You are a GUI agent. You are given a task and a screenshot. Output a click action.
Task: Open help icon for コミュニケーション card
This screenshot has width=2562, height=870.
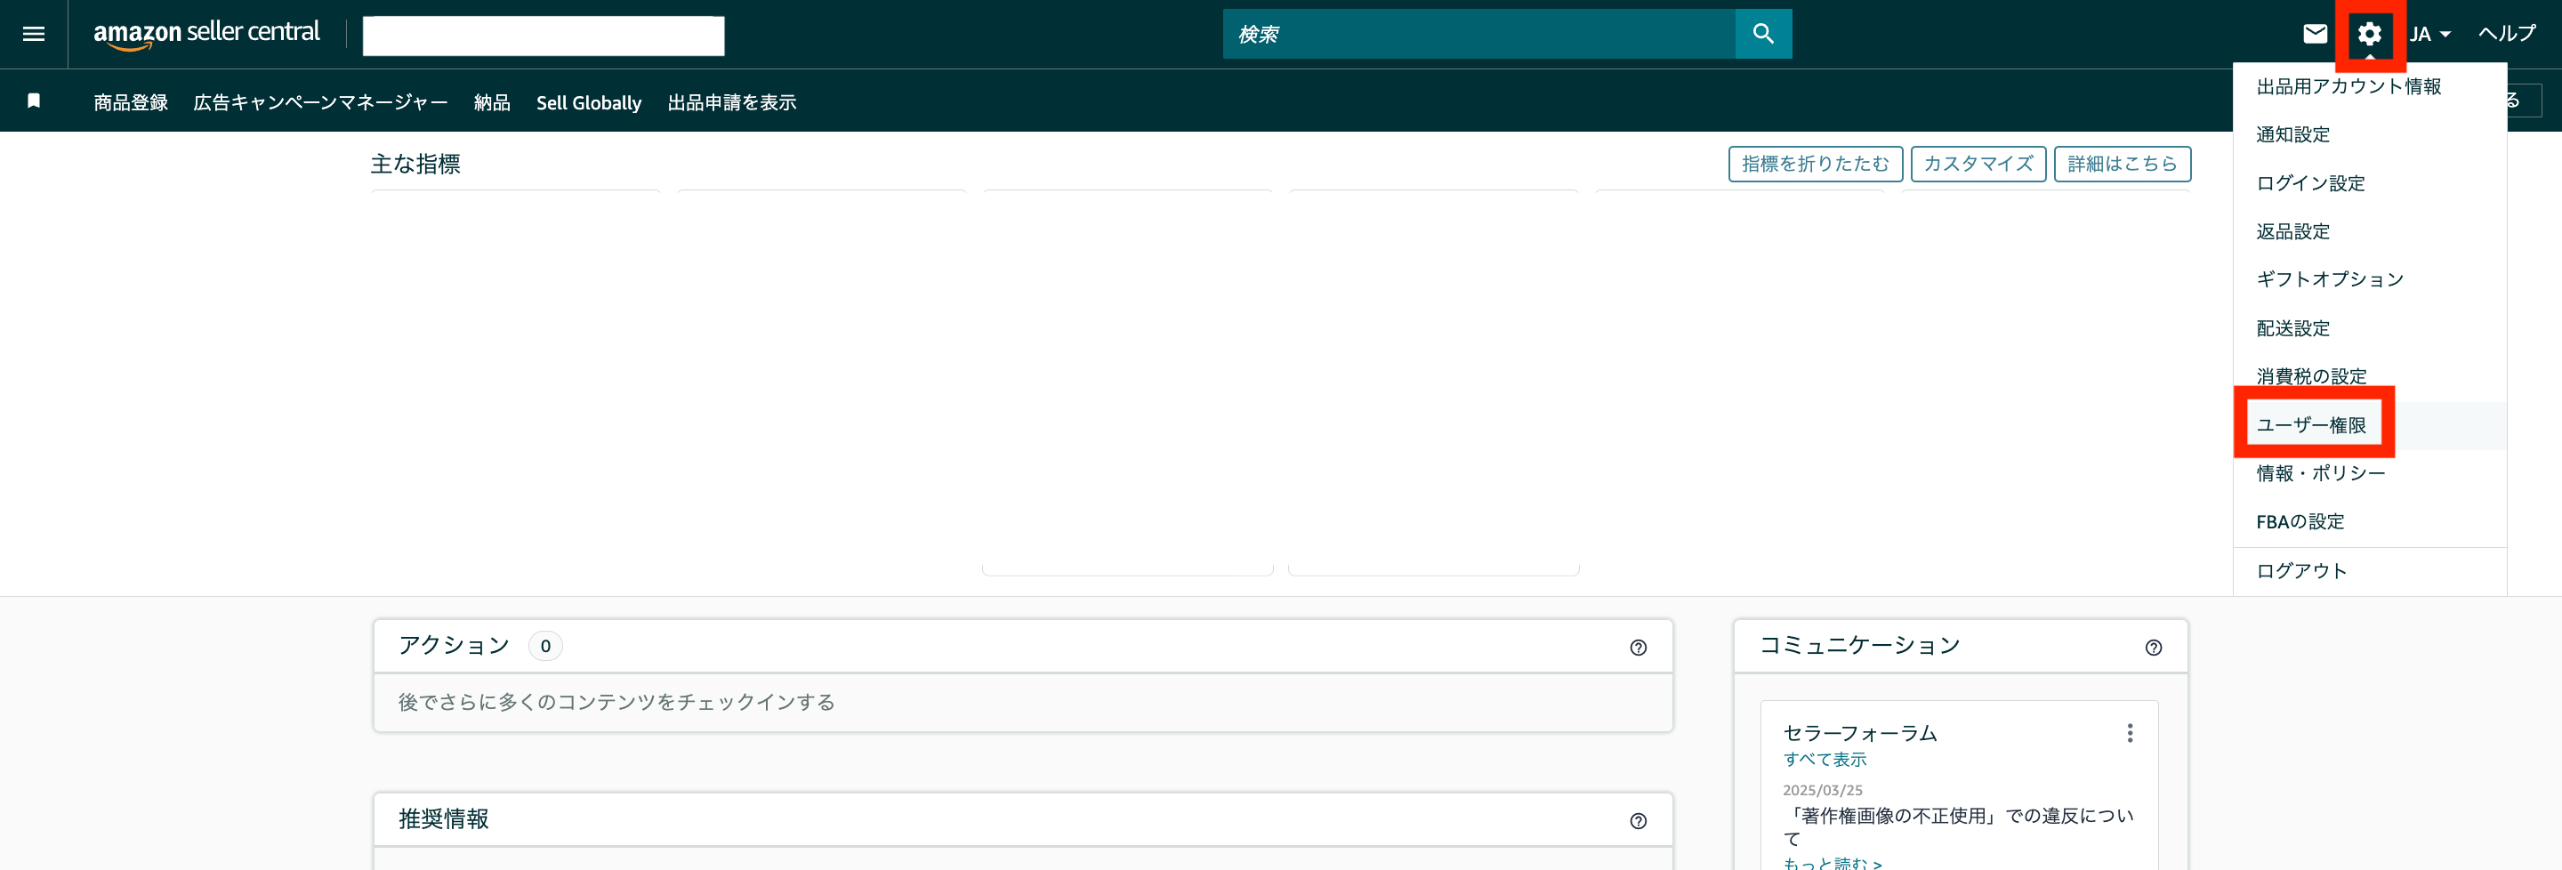(x=2153, y=648)
